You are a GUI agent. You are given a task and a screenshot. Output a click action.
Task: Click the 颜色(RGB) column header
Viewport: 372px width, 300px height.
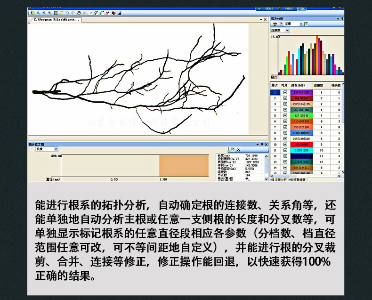pos(299,85)
